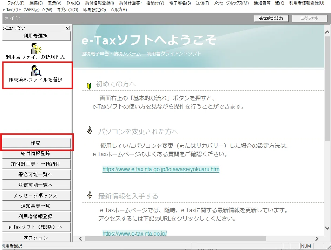Click the 作成済みファイルを選択 label
This screenshot has height=250, width=331.
tap(35, 79)
